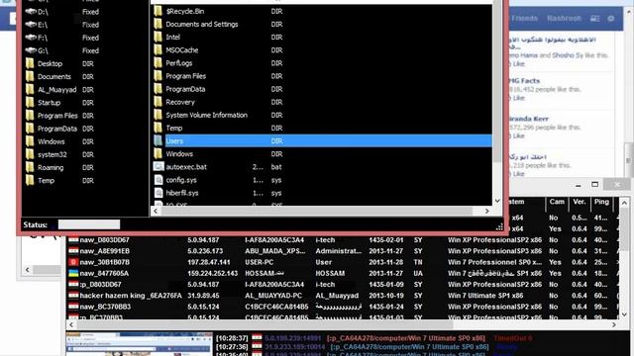Open the Roaming folder icon

coord(30,167)
